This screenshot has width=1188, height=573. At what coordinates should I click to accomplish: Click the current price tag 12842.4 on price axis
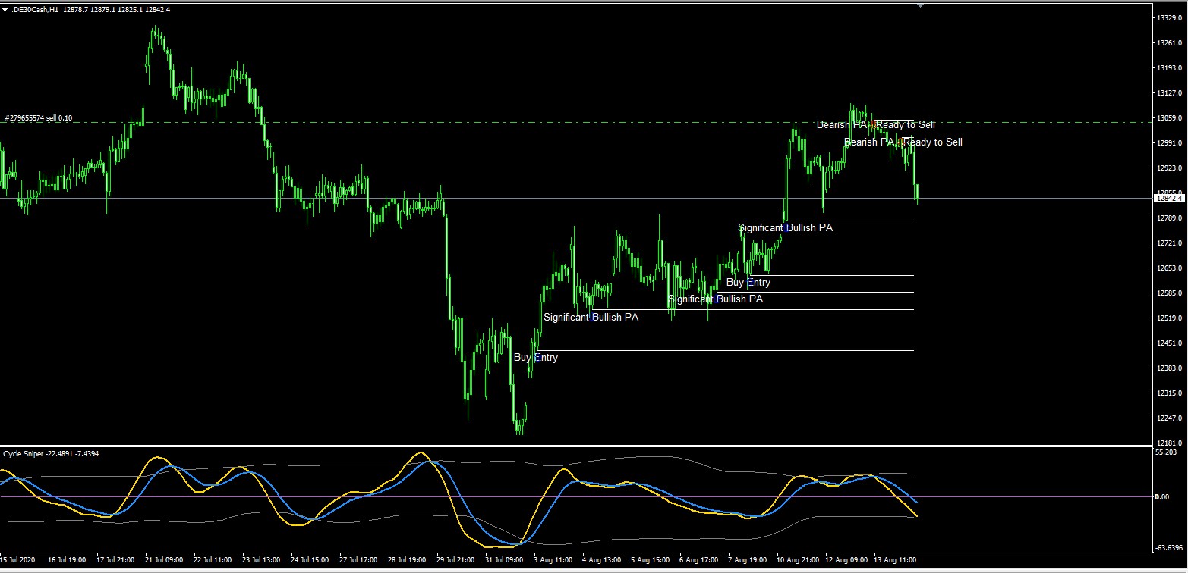(x=1167, y=199)
